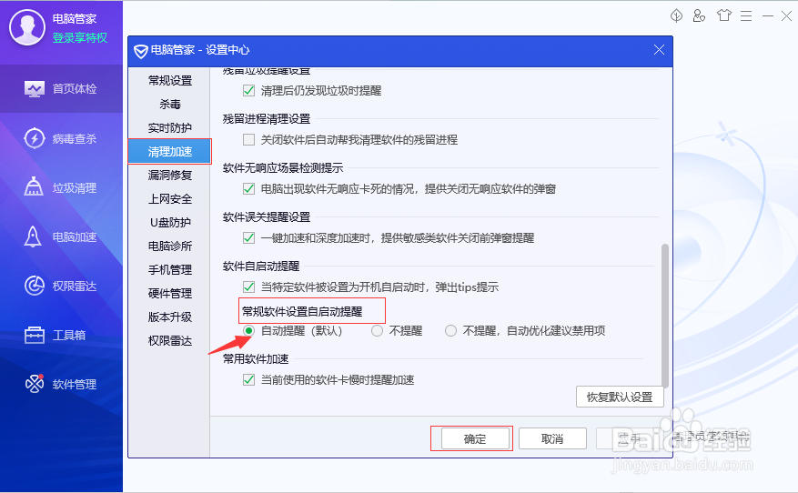This screenshot has width=798, height=493.
Task: Click 残留进程清理设置 section heading
Action: pyautogui.click(x=267, y=119)
